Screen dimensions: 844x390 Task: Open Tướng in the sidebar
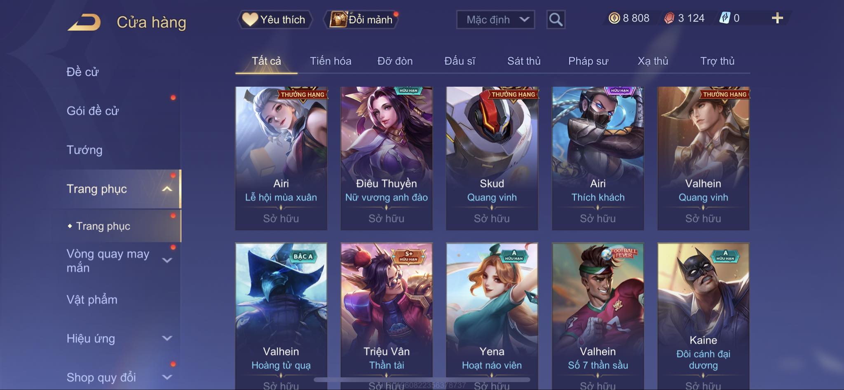[84, 150]
